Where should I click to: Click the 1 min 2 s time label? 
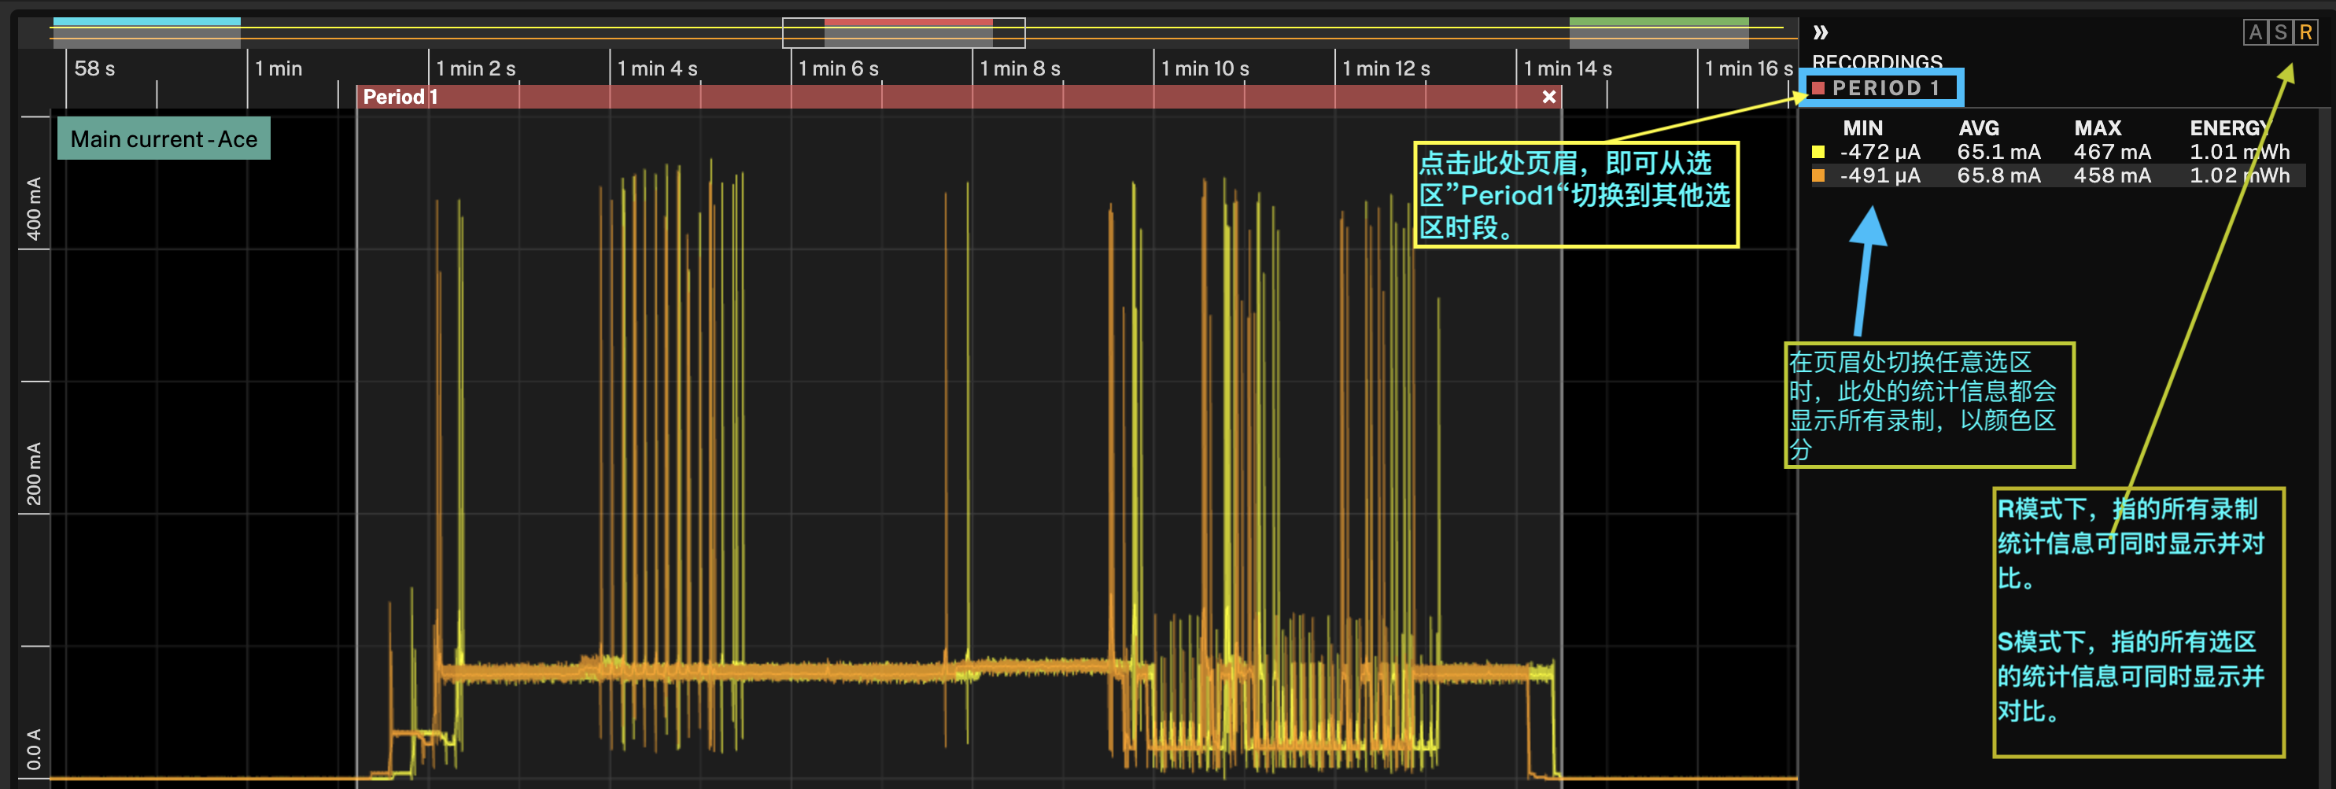475,69
